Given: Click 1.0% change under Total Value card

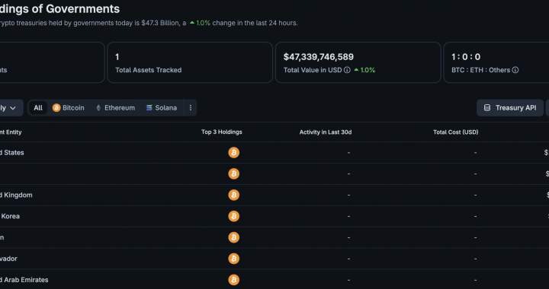Looking at the screenshot, I should [x=364, y=70].
